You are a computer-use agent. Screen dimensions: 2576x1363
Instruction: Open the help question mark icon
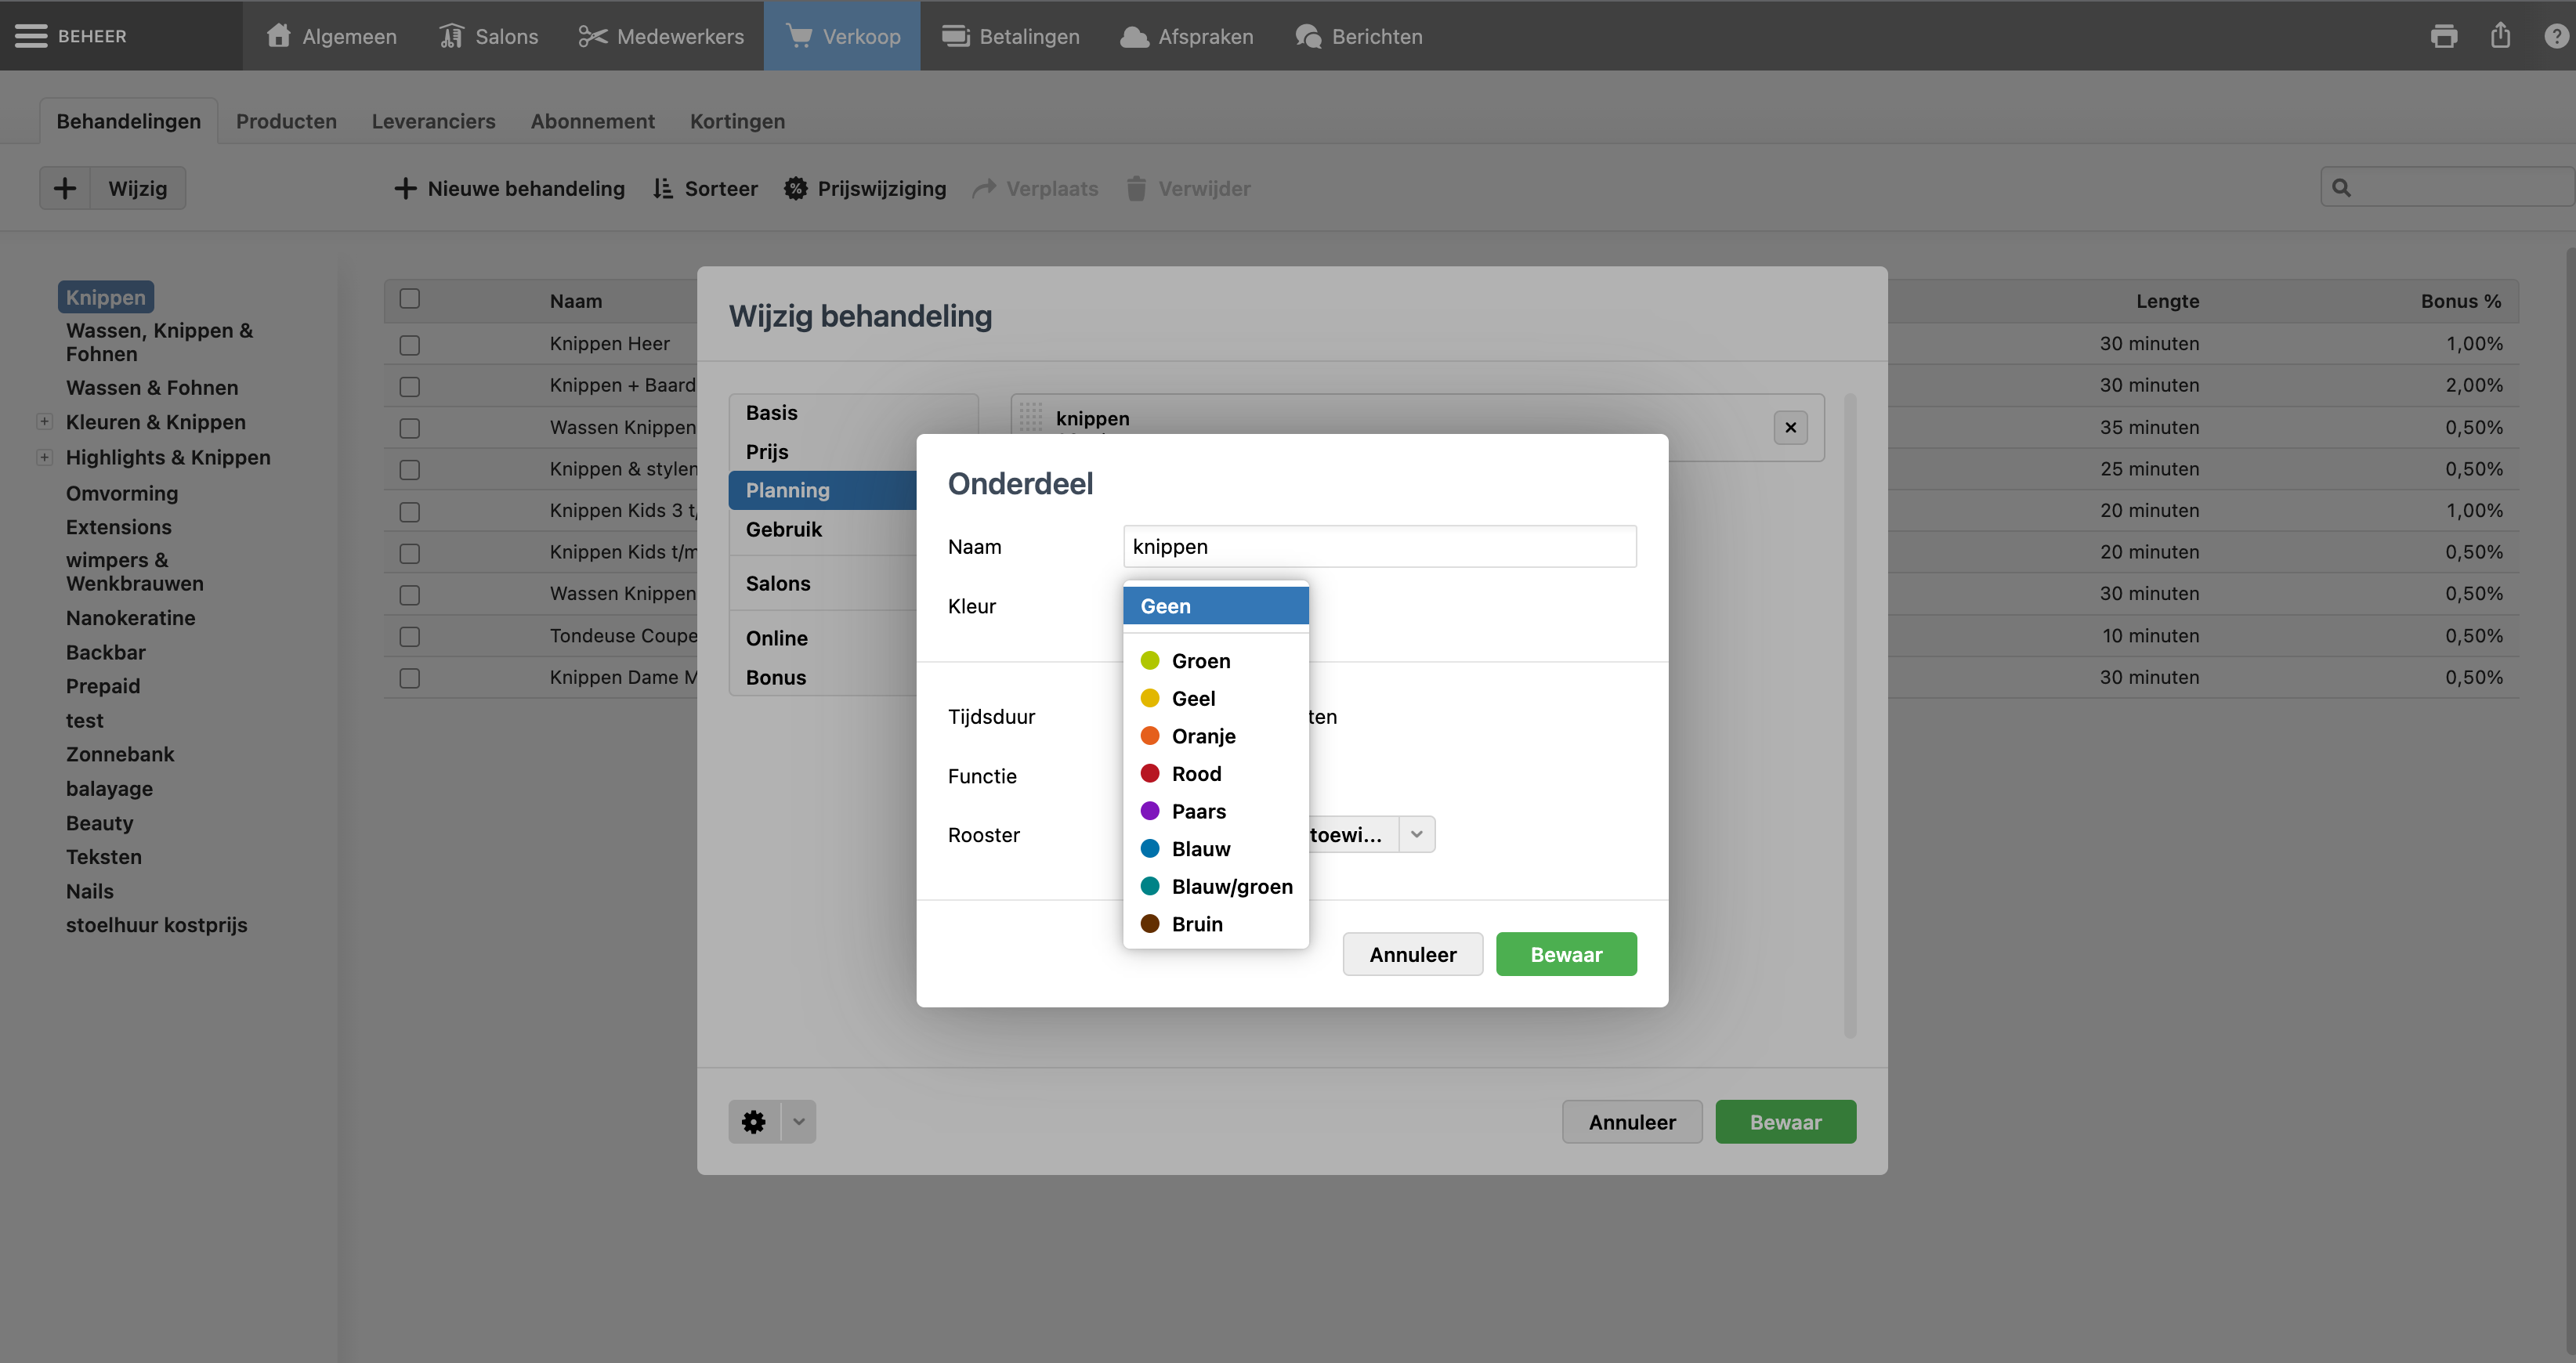[2556, 36]
